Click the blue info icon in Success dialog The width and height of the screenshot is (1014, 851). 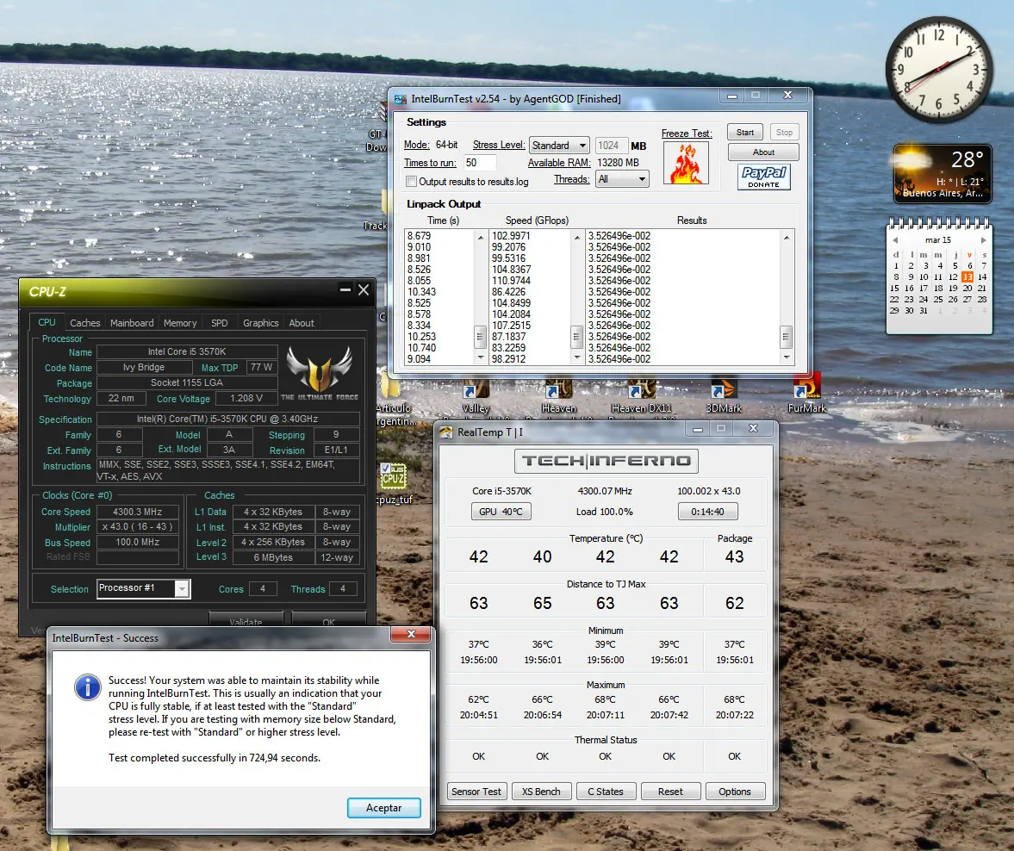pyautogui.click(x=88, y=686)
